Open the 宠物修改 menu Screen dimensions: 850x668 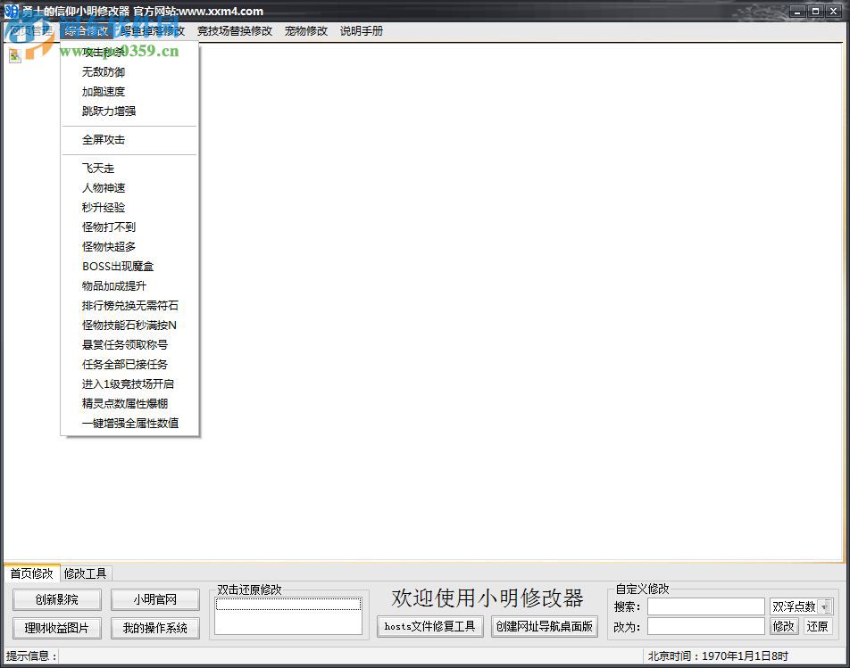coord(306,31)
